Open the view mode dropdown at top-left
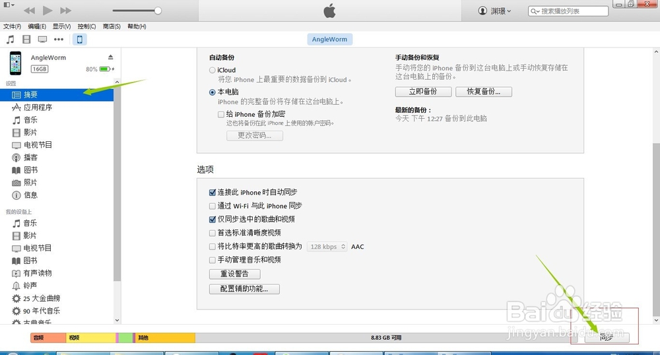This screenshot has width=660, height=355. click(9, 5)
